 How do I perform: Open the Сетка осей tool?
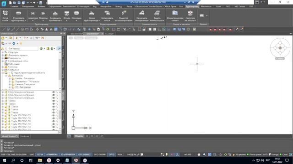click(x=5, y=15)
